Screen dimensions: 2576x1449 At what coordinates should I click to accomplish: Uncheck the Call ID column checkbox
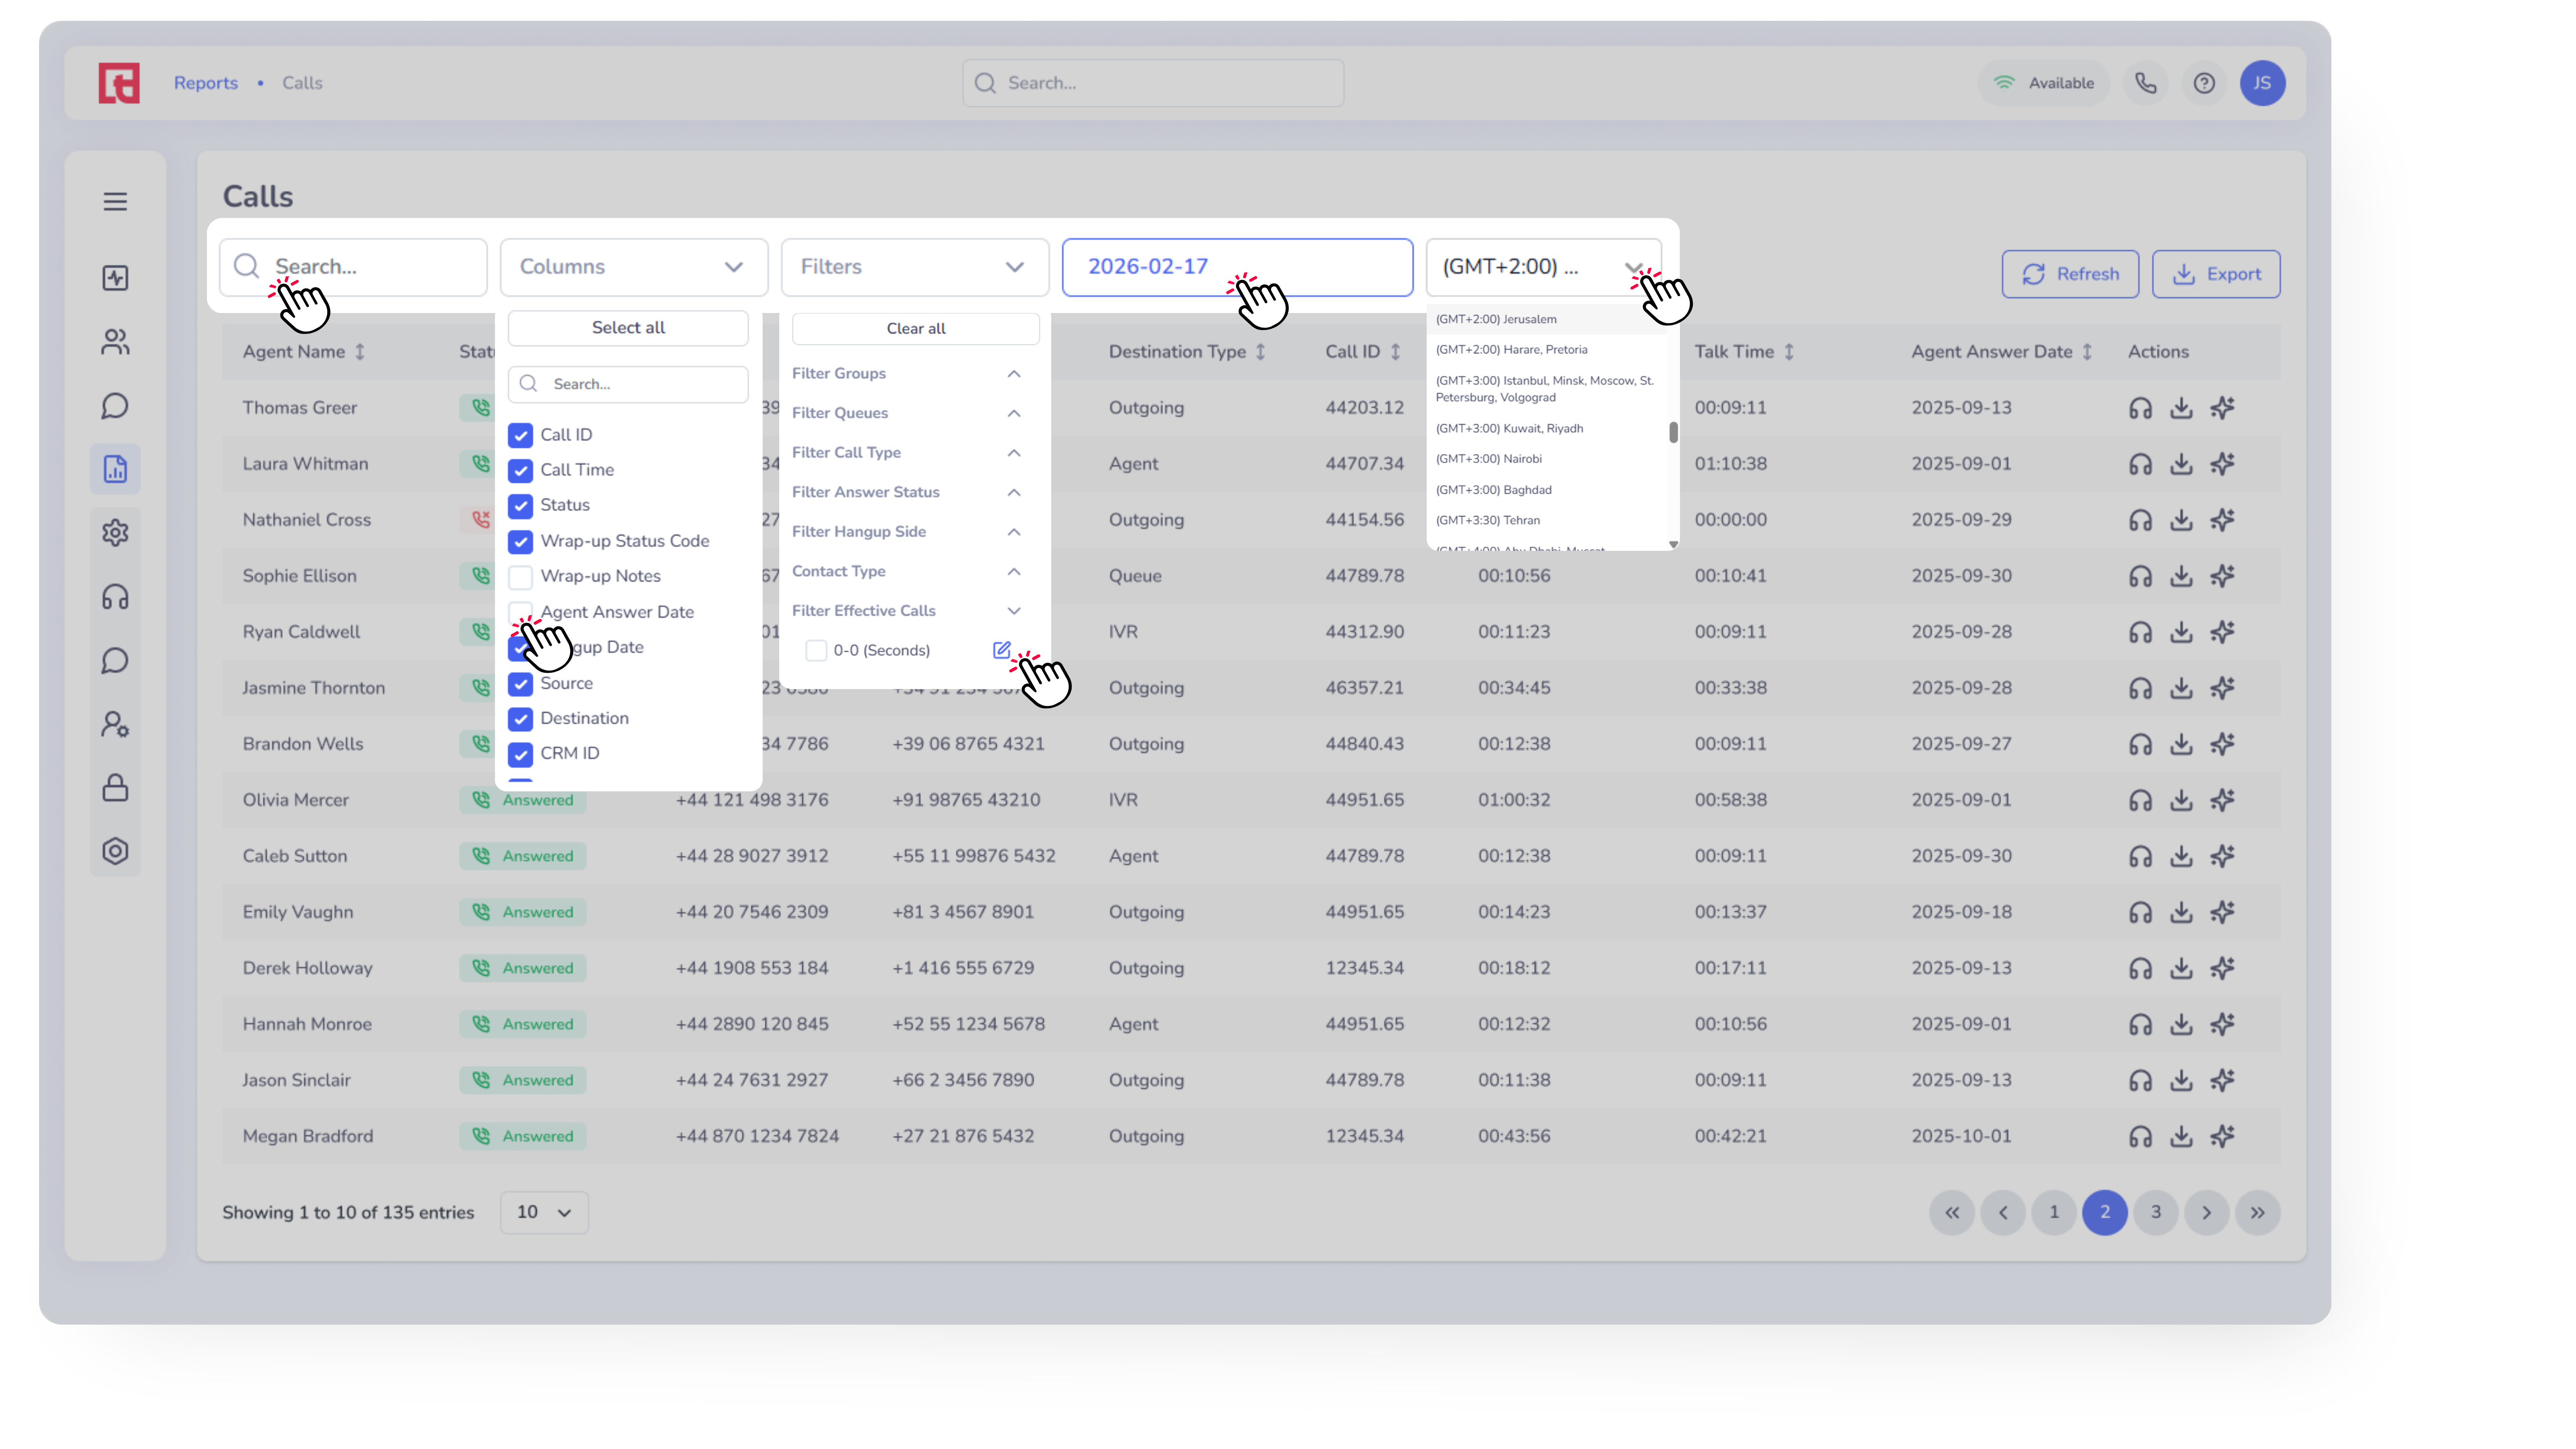point(520,435)
